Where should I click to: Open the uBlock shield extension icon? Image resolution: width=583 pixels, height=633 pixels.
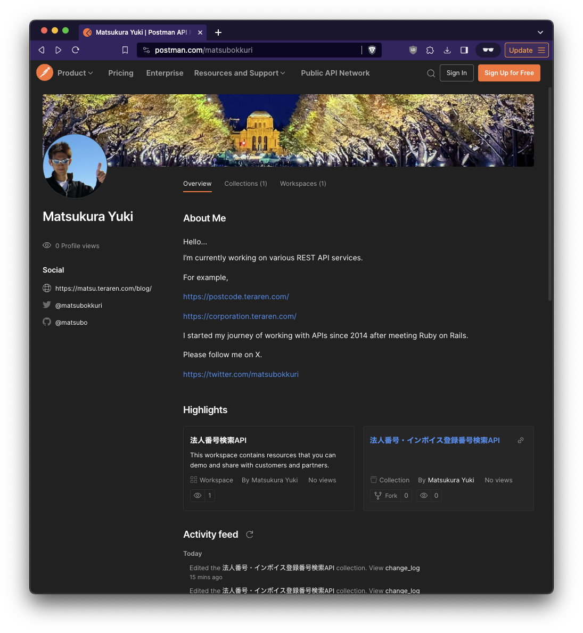413,50
